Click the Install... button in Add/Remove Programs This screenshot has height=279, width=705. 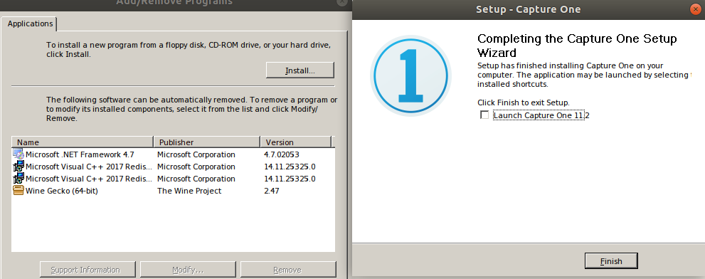click(x=300, y=70)
